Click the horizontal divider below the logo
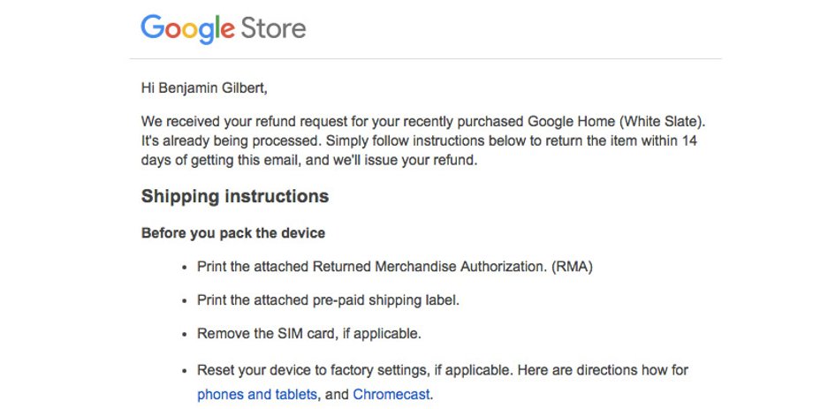813x409 pixels. point(425,58)
